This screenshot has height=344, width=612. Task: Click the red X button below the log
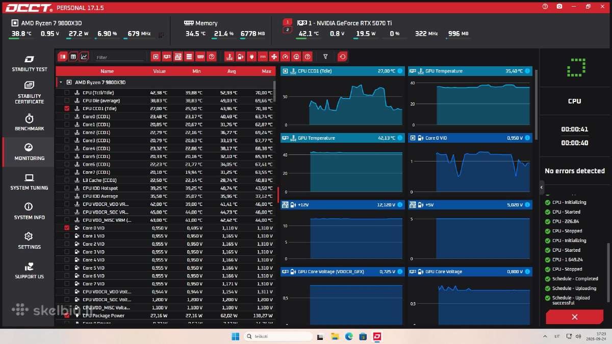574,317
